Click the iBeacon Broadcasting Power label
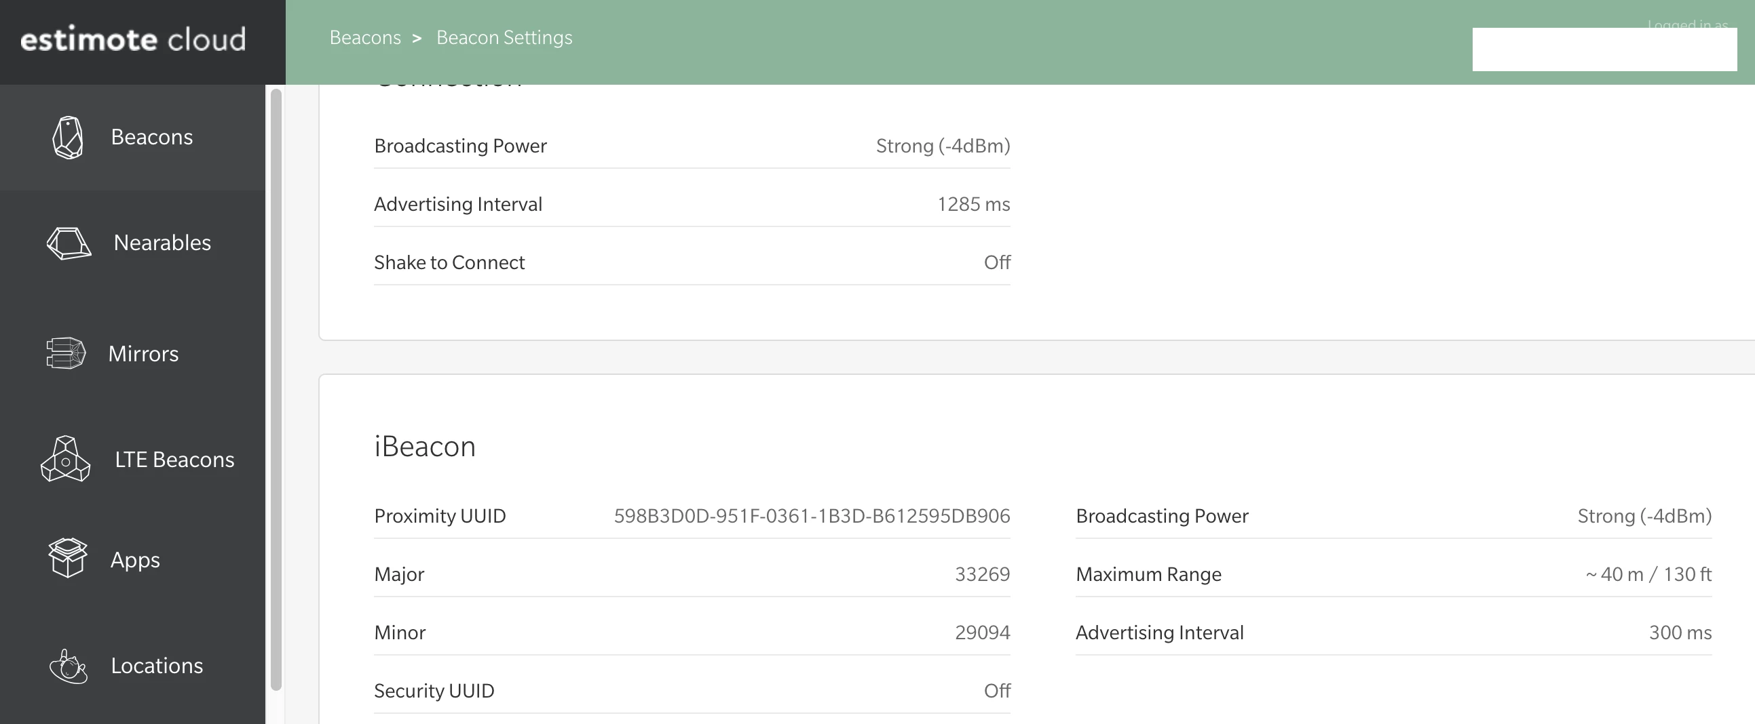Screen dimensions: 1755x724 (1163, 516)
